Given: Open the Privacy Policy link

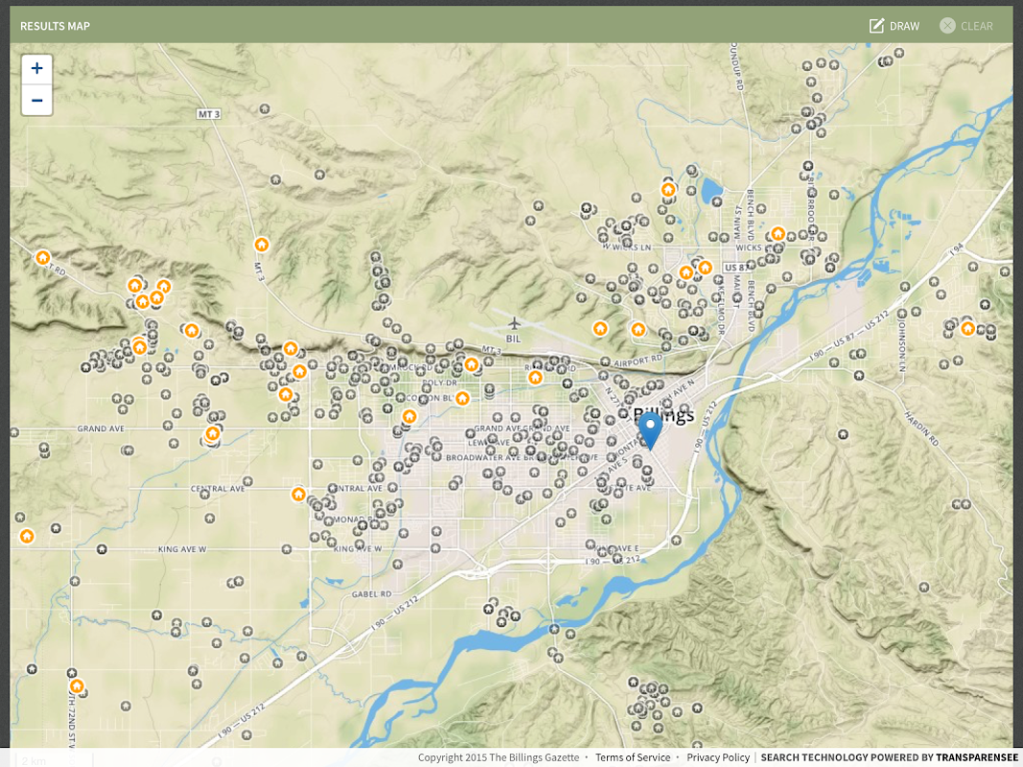Looking at the screenshot, I should [718, 757].
